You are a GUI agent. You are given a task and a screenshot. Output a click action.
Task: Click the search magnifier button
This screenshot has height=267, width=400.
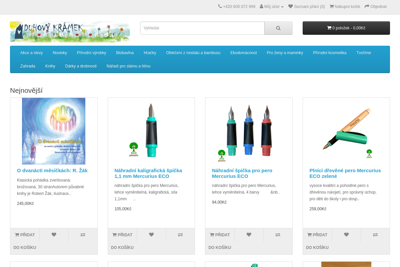pyautogui.click(x=278, y=28)
